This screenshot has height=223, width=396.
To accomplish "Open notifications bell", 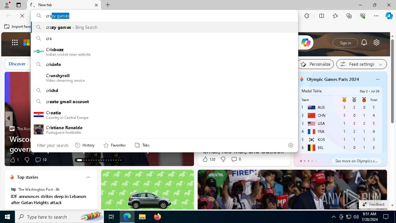I will (x=364, y=42).
